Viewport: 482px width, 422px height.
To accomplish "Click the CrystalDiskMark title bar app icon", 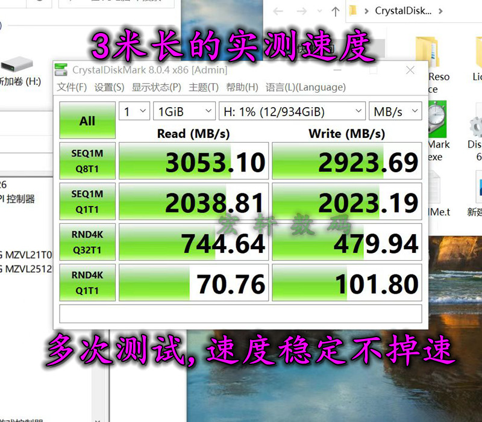I will [x=61, y=70].
